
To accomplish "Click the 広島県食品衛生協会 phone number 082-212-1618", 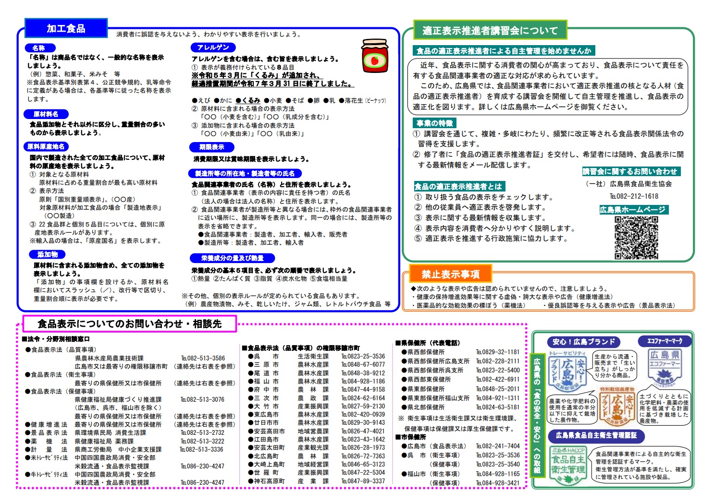I will [634, 196].
